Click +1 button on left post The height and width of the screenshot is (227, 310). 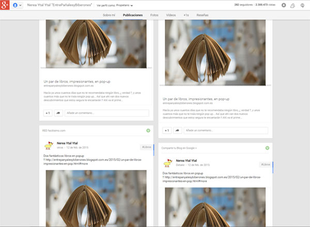[48, 113]
